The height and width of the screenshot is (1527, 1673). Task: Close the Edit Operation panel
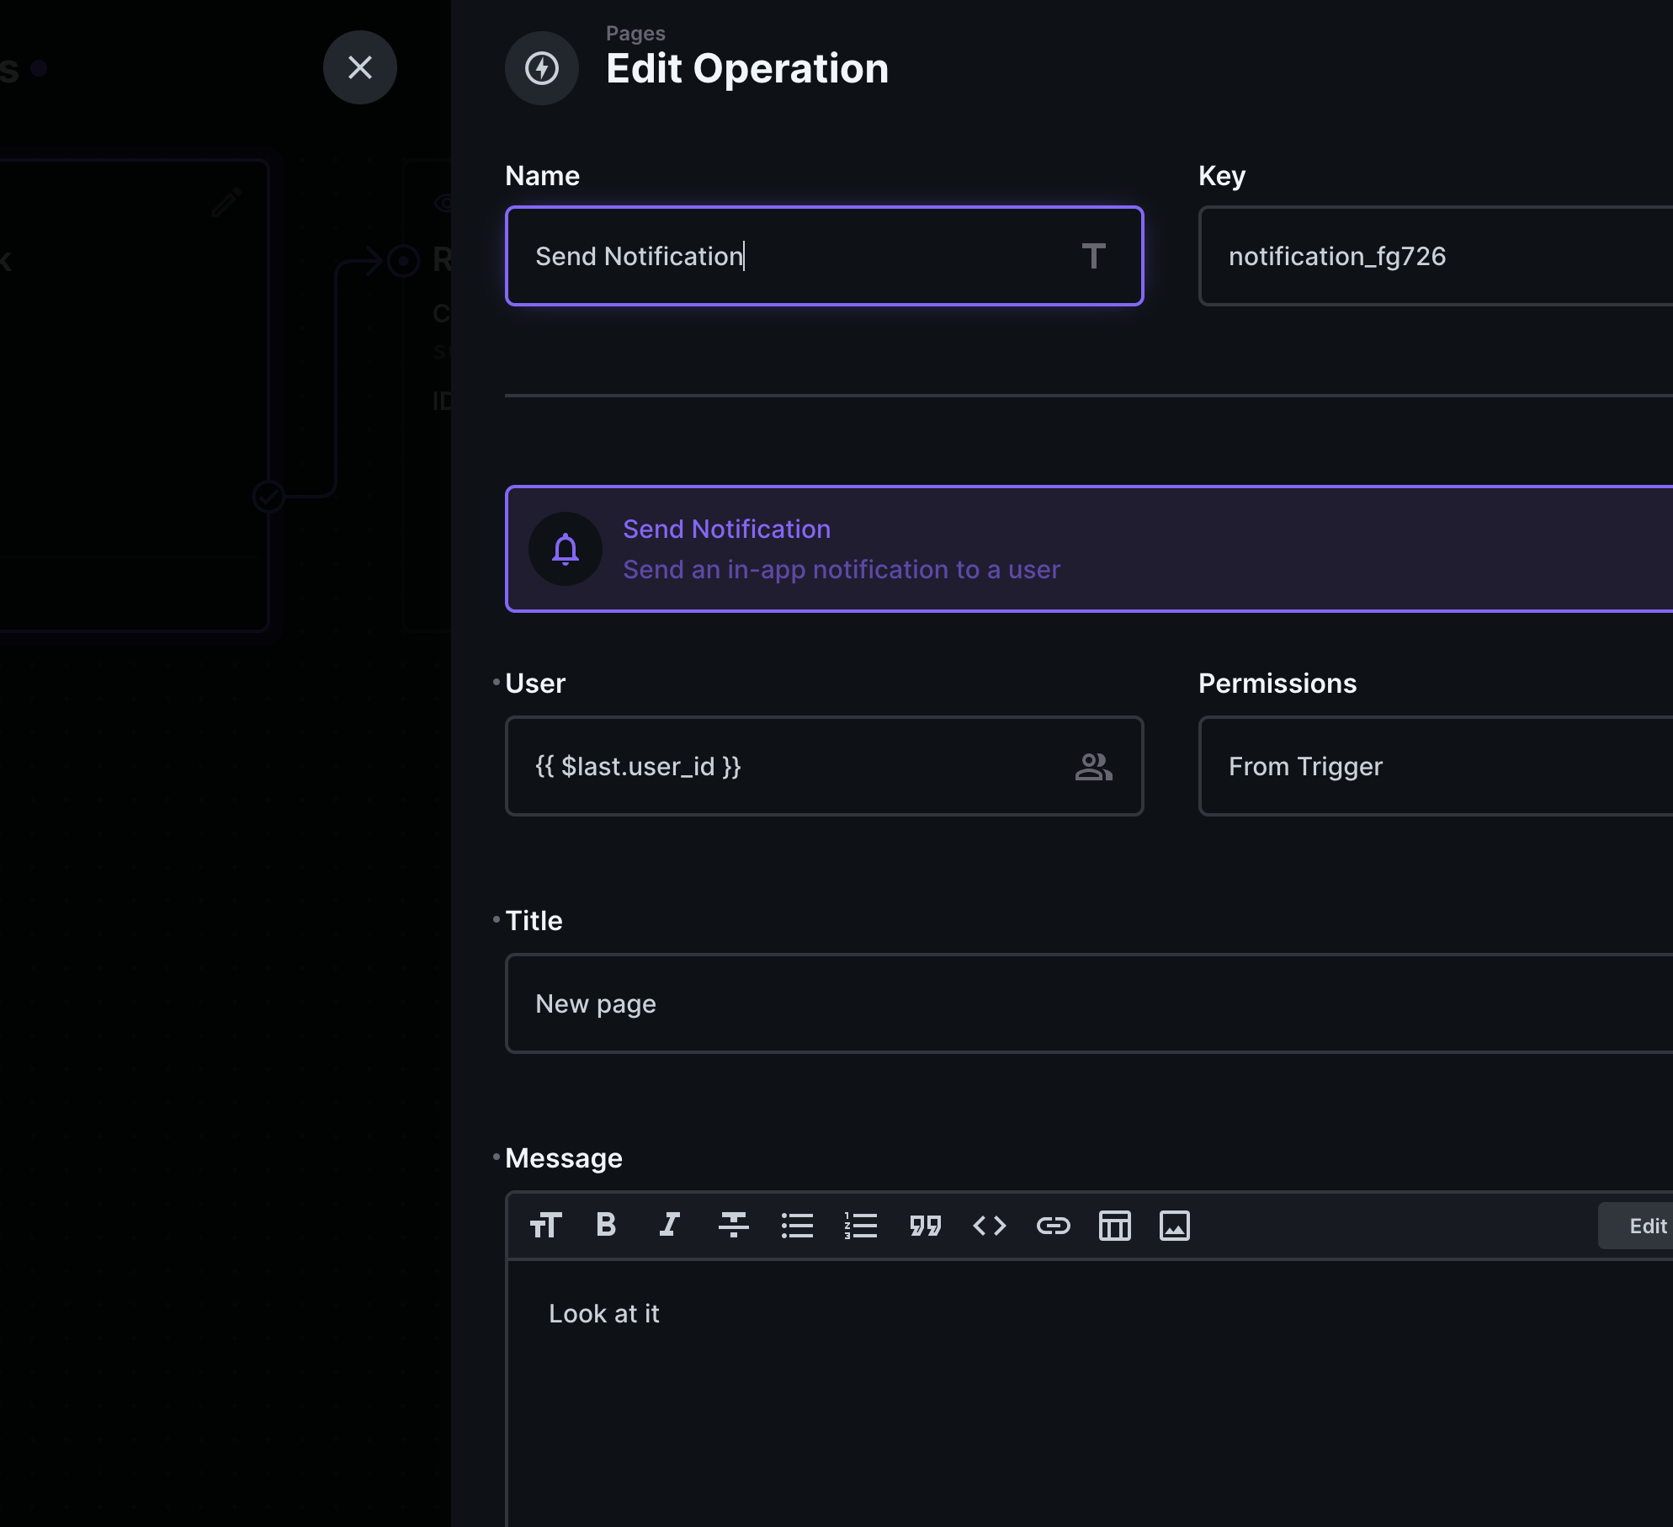[x=360, y=67]
